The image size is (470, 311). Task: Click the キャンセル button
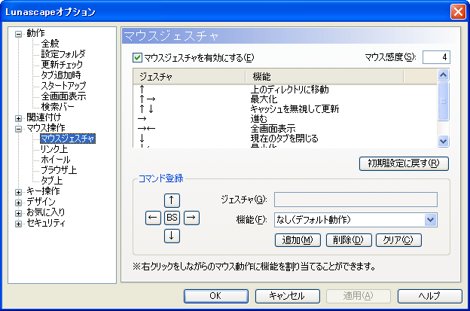(288, 296)
